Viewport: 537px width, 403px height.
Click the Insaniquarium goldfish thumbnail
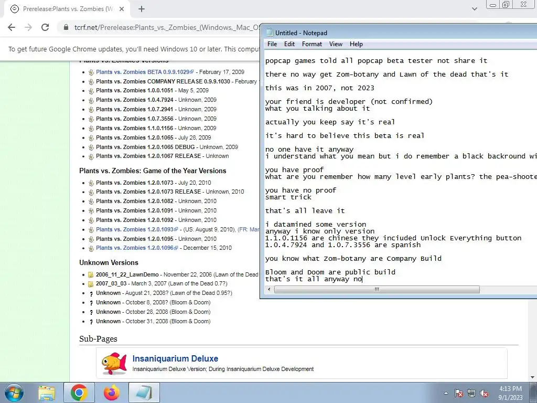(114, 363)
